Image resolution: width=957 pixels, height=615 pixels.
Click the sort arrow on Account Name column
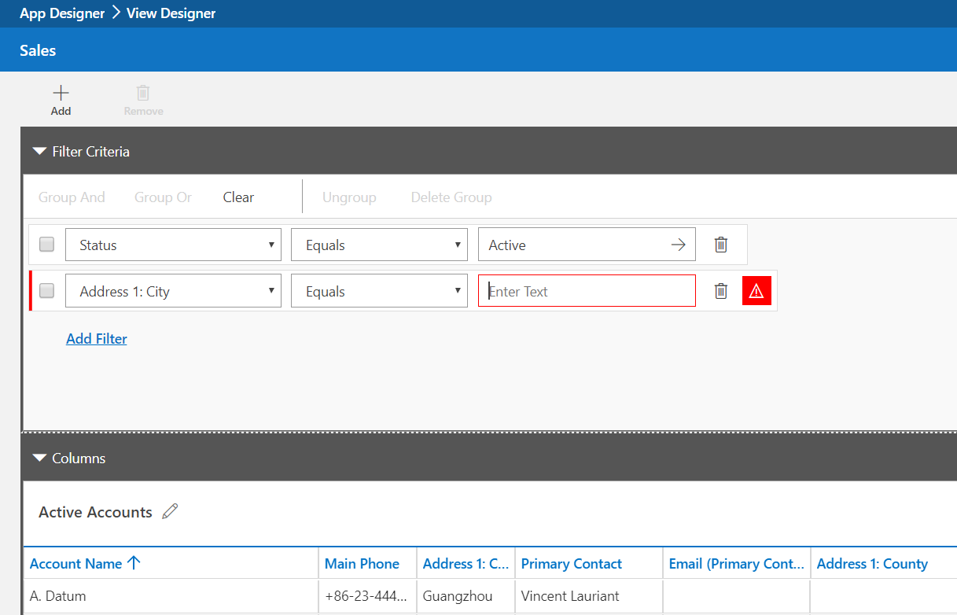click(x=134, y=563)
